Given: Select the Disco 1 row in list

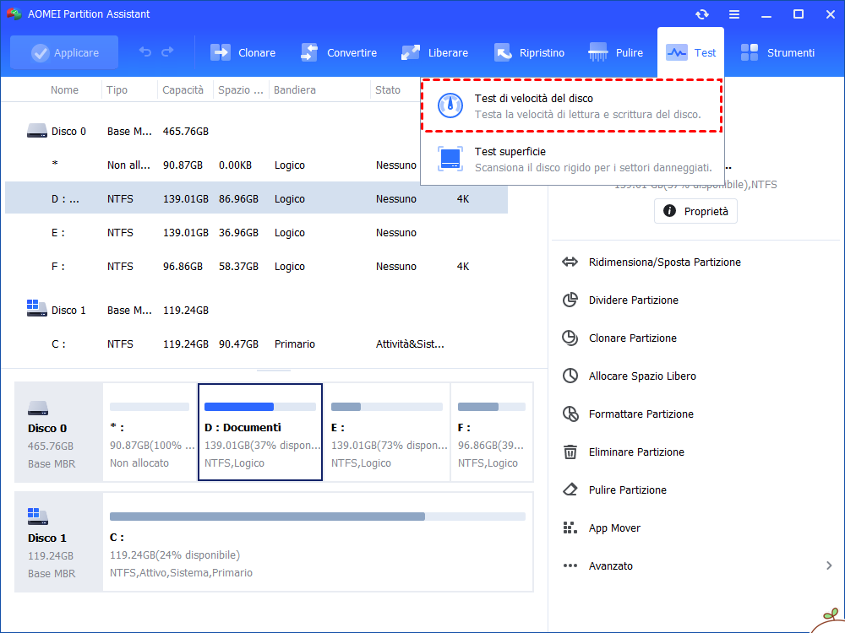Looking at the screenshot, I should pos(257,311).
